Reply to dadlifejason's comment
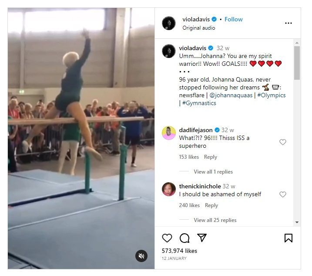The height and width of the screenshot is (276, 312). point(211,157)
